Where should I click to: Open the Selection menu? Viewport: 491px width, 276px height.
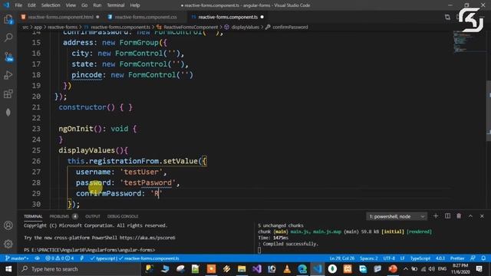(x=51, y=5)
